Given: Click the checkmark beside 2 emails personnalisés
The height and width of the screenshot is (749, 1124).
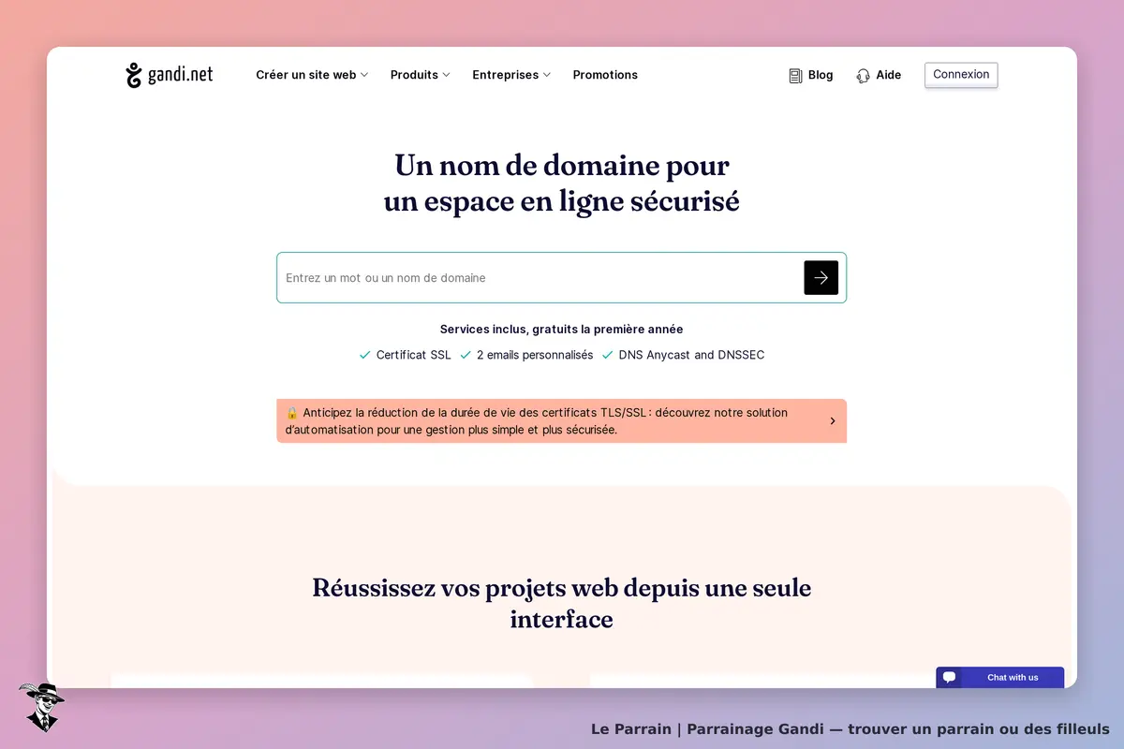Looking at the screenshot, I should click(466, 355).
